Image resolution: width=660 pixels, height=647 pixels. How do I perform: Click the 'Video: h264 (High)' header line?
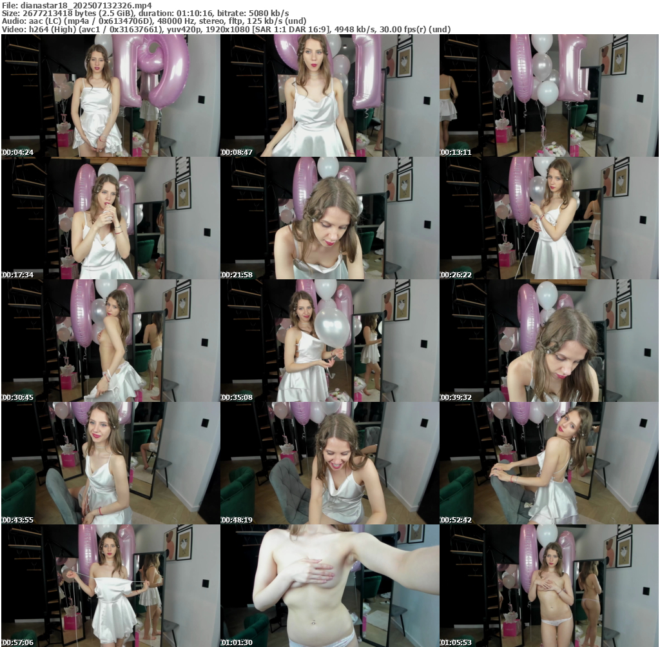(x=226, y=29)
